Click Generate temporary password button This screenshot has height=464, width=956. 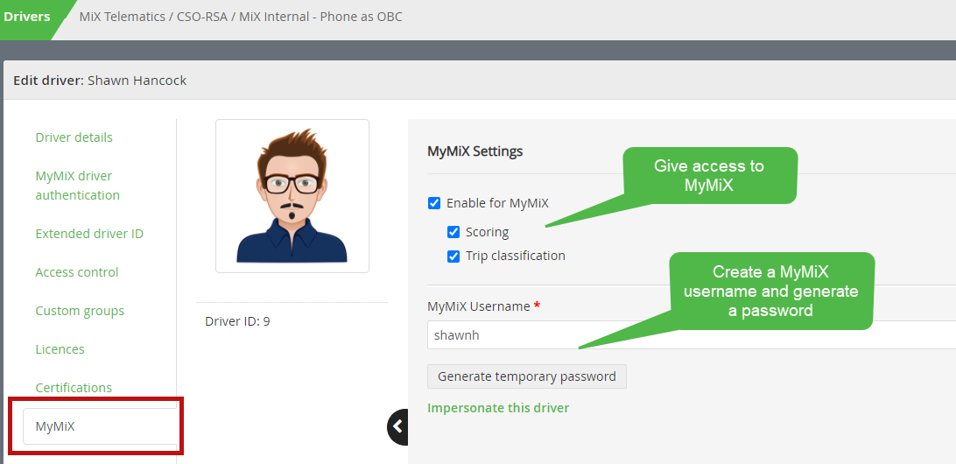click(527, 376)
